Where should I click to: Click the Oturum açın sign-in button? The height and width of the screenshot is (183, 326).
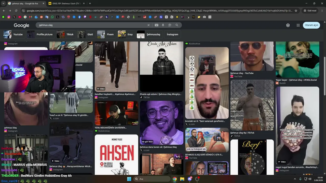311,25
